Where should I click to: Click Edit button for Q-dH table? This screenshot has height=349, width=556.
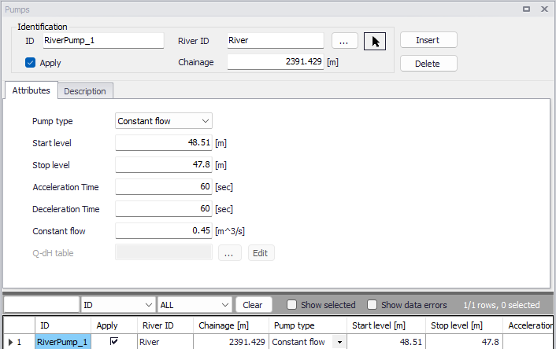click(x=261, y=253)
